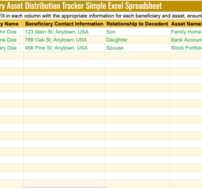Click the 'Bank Account' asset cell
Screen dimensions: 202x188
click(186, 40)
